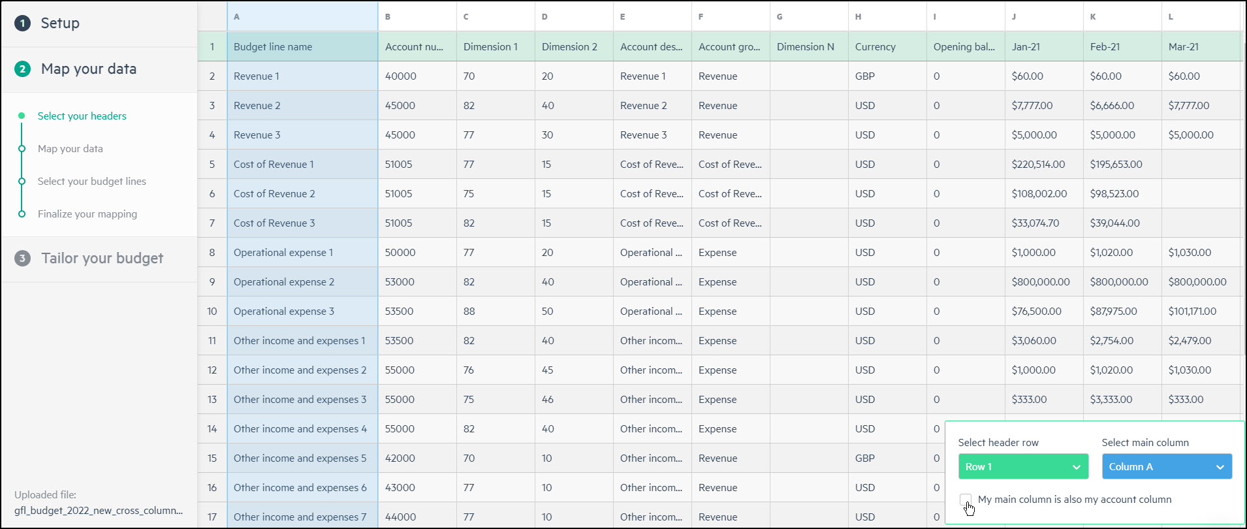The width and height of the screenshot is (1247, 529).
Task: Click the 'Operational expense 2' cell
Action: [x=302, y=281]
